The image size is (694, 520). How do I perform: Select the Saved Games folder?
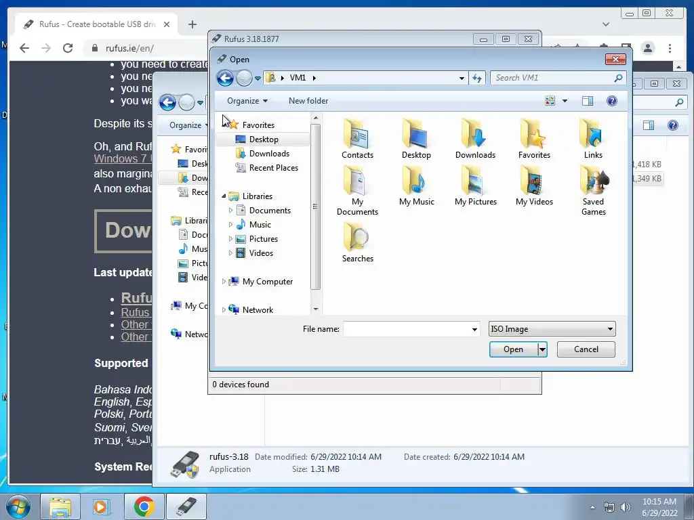point(593,190)
